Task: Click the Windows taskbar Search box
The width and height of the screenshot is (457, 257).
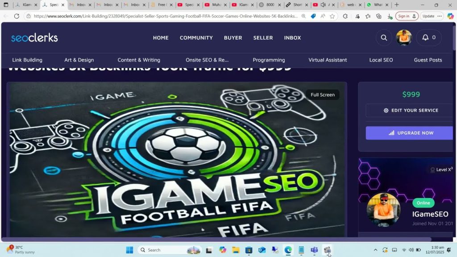Action: tap(170, 250)
